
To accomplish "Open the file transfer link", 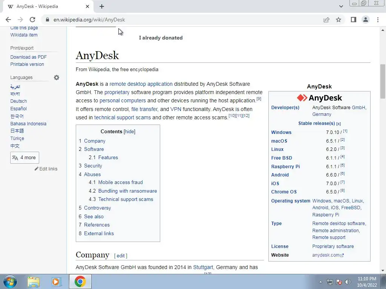I will click(144, 109).
